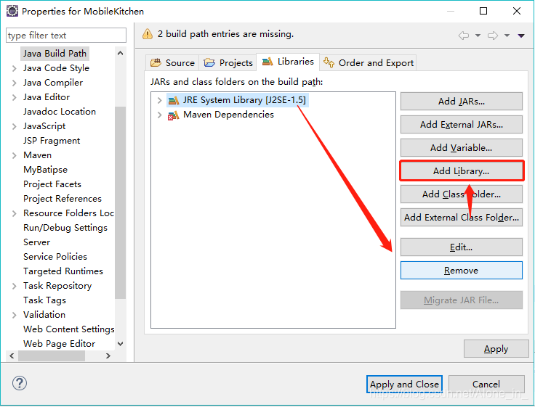This screenshot has width=535, height=407.
Task: Click the tree scroll-up arrow
Action: 120,53
